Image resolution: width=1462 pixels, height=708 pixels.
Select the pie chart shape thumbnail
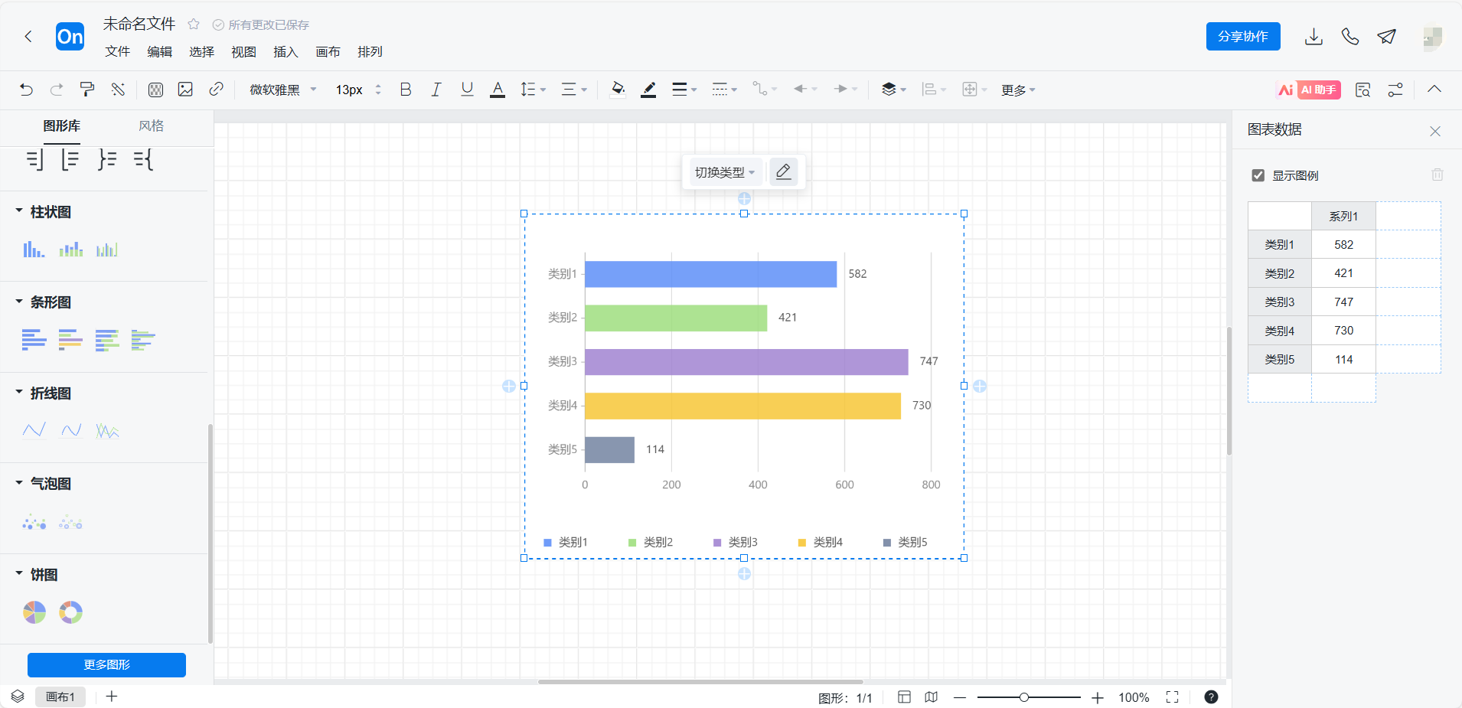coord(34,612)
